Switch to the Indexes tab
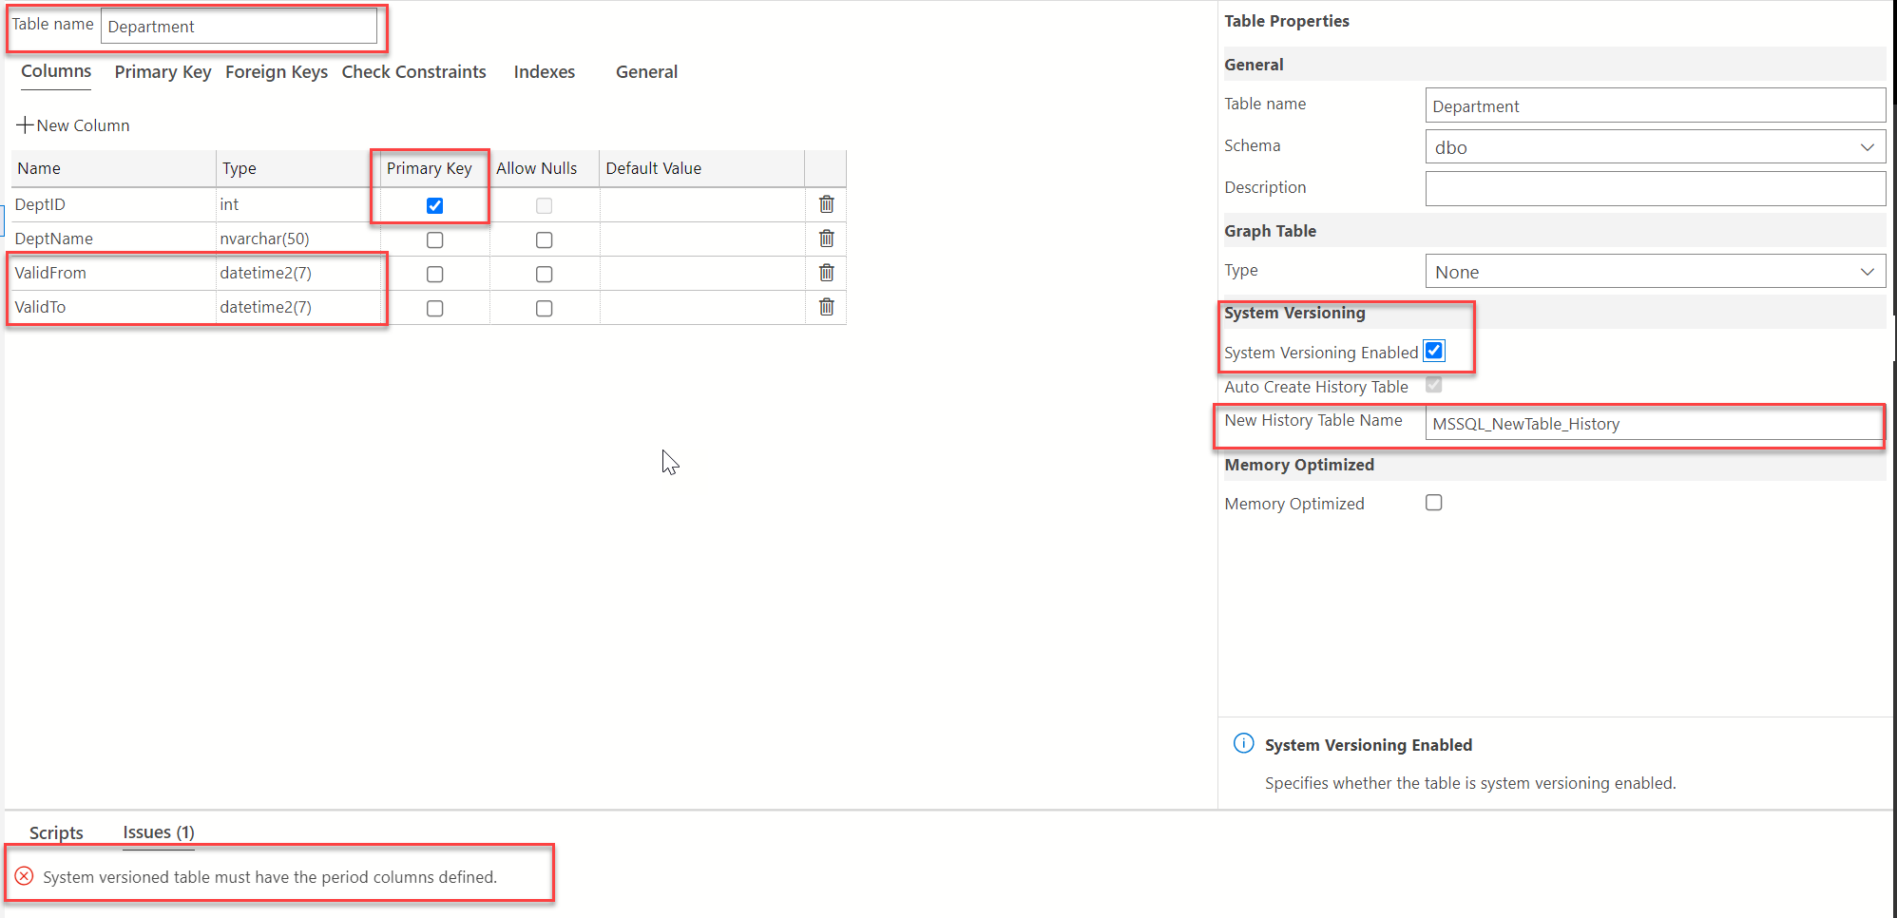The image size is (1897, 918). tap(545, 72)
